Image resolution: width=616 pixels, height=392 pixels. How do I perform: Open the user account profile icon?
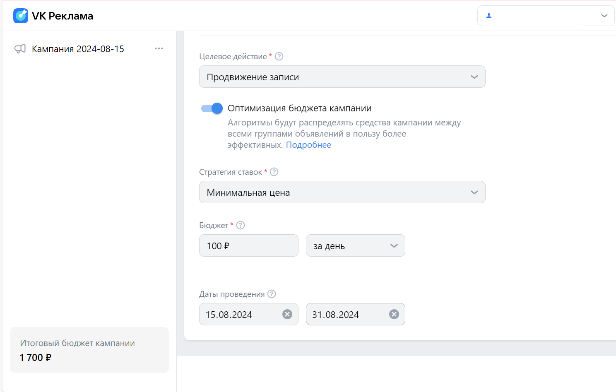pos(489,16)
